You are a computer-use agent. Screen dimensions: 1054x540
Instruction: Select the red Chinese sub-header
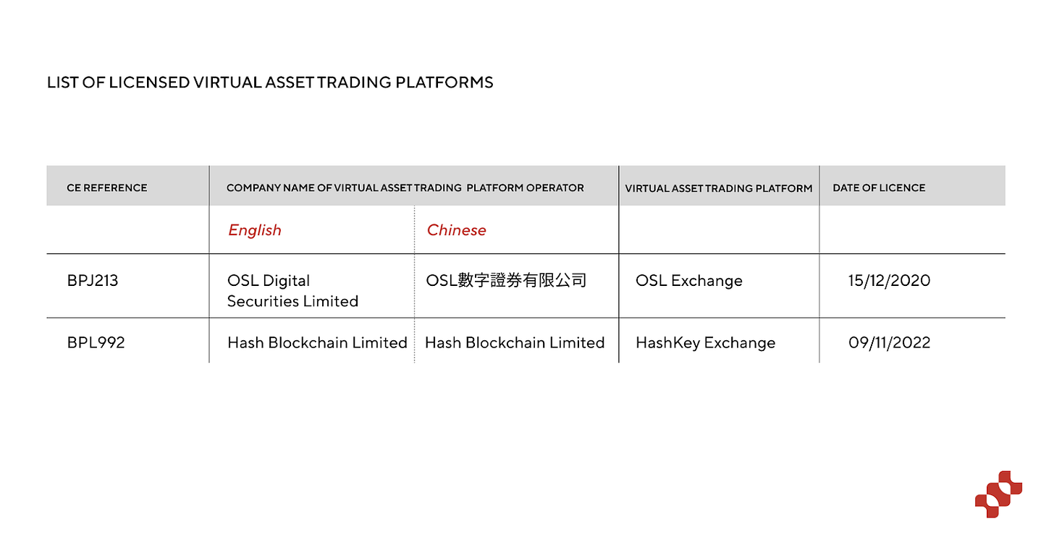[x=456, y=230]
